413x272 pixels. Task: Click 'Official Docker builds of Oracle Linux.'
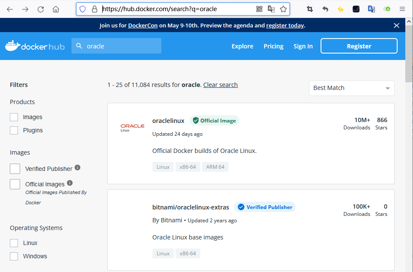pyautogui.click(x=205, y=151)
